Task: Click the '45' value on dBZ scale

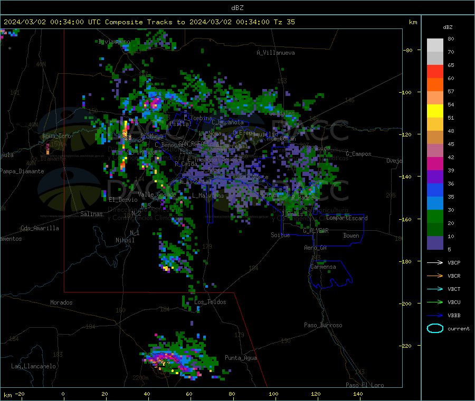Action: 451,144
